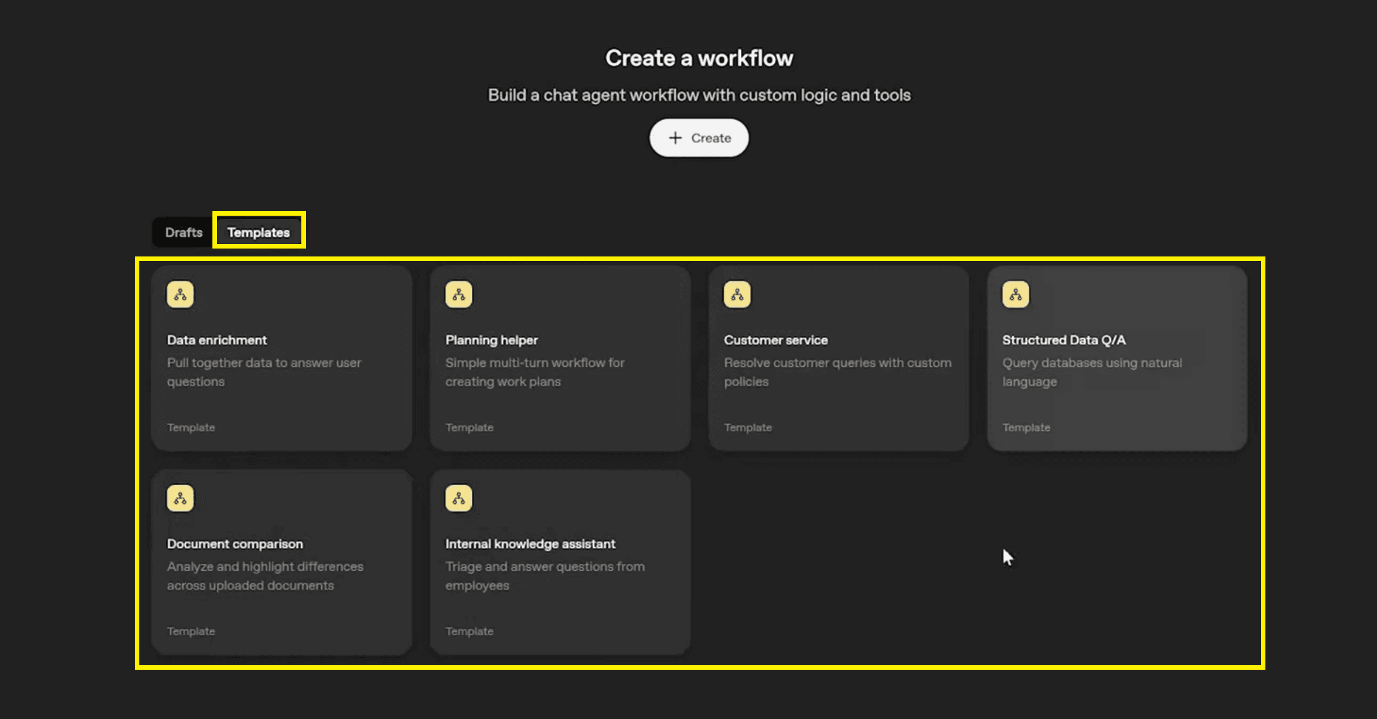Click the Planning helper workflow icon
Screen dimensions: 1377x719
(x=458, y=294)
